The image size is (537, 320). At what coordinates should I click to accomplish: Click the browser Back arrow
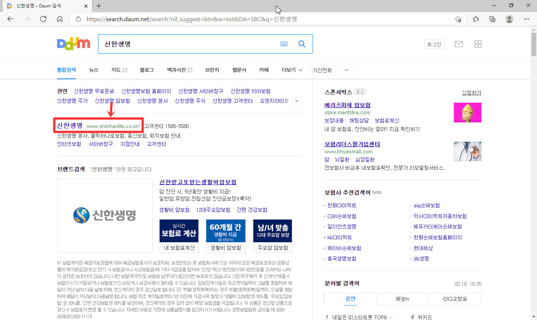(10, 19)
